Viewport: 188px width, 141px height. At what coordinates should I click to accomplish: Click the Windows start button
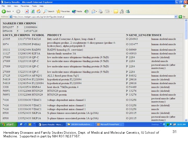pyautogui.click(x=9, y=125)
